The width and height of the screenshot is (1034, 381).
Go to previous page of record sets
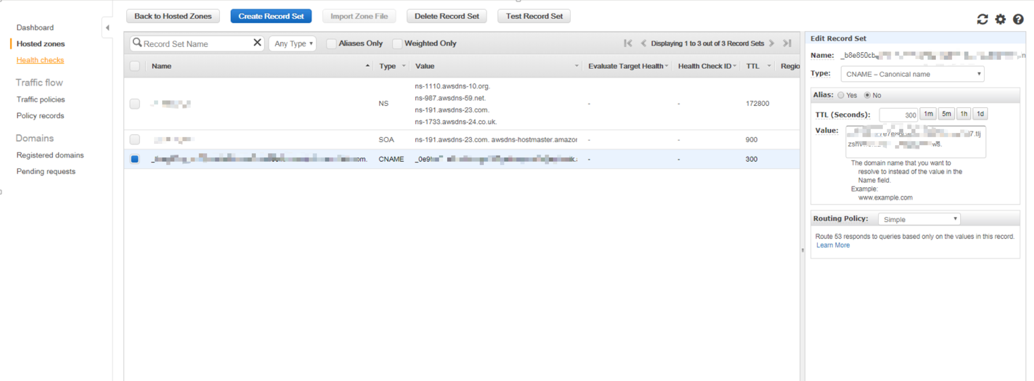[x=643, y=43]
